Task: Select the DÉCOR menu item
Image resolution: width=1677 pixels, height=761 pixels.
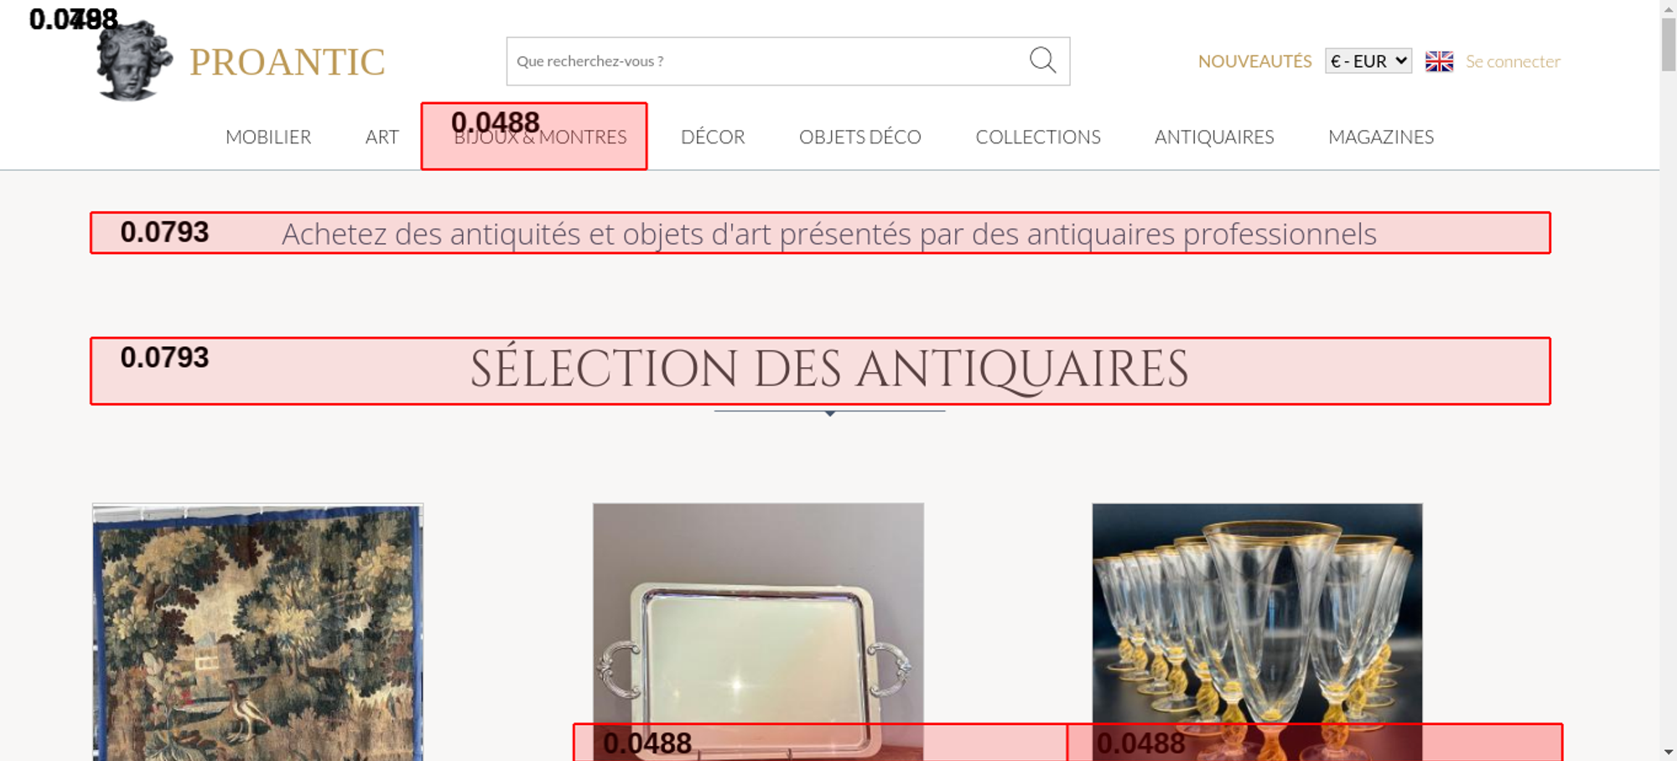Action: (713, 137)
